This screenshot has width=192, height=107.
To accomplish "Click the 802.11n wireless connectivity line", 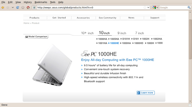I will tap(113, 79).
